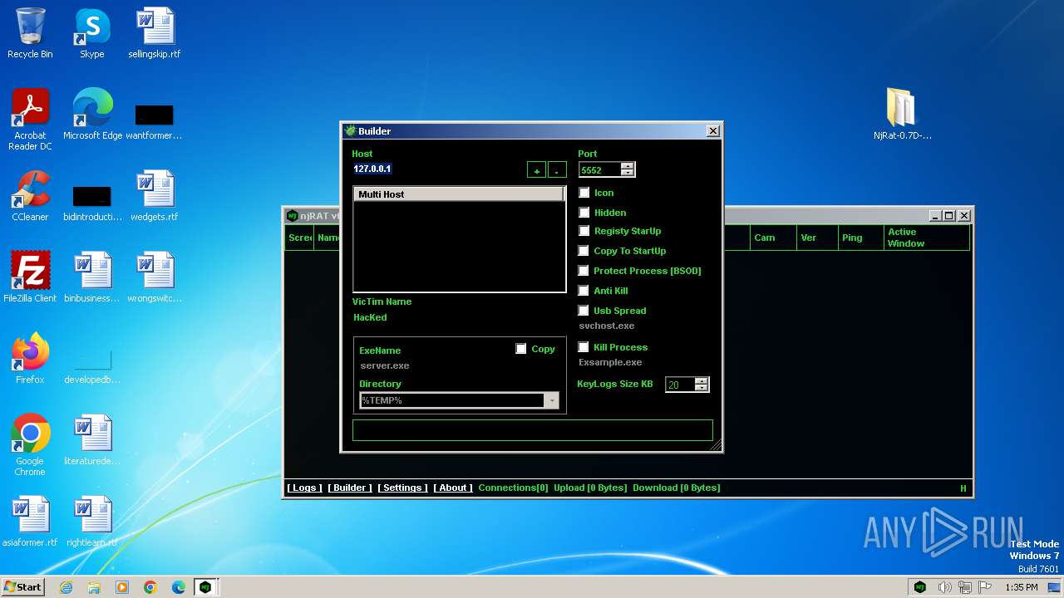The image size is (1064, 598).
Task: Launch Acrobat Reader DC shortcut
Action: click(x=30, y=120)
